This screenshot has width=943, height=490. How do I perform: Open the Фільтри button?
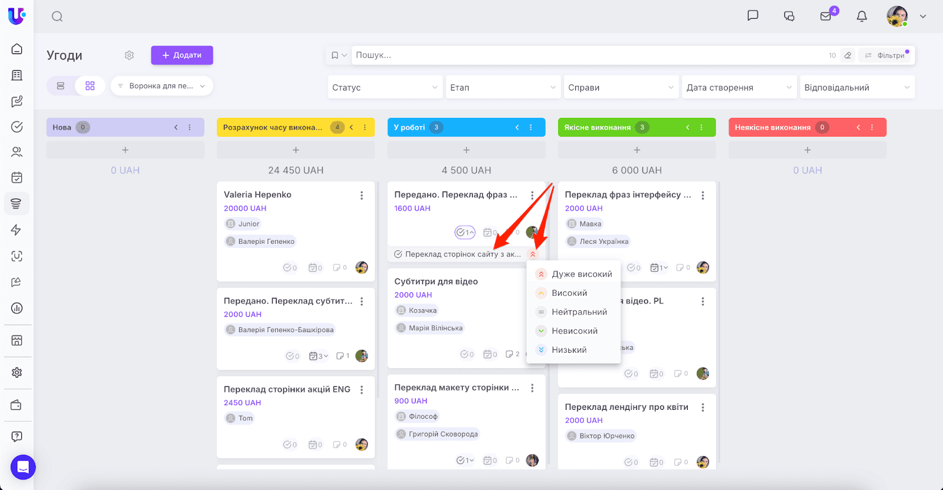tap(886, 55)
